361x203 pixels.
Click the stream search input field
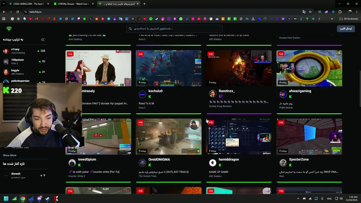pos(174,28)
